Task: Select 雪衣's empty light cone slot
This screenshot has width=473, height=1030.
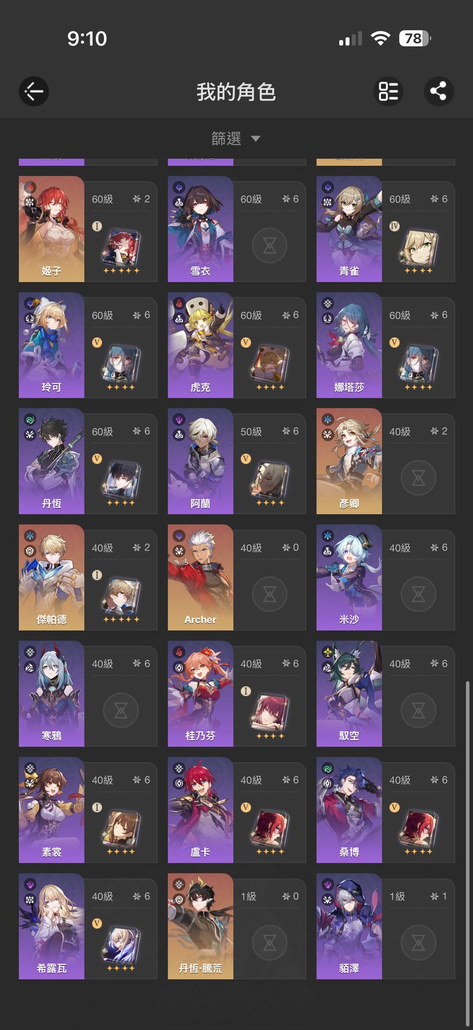Action: 270,245
